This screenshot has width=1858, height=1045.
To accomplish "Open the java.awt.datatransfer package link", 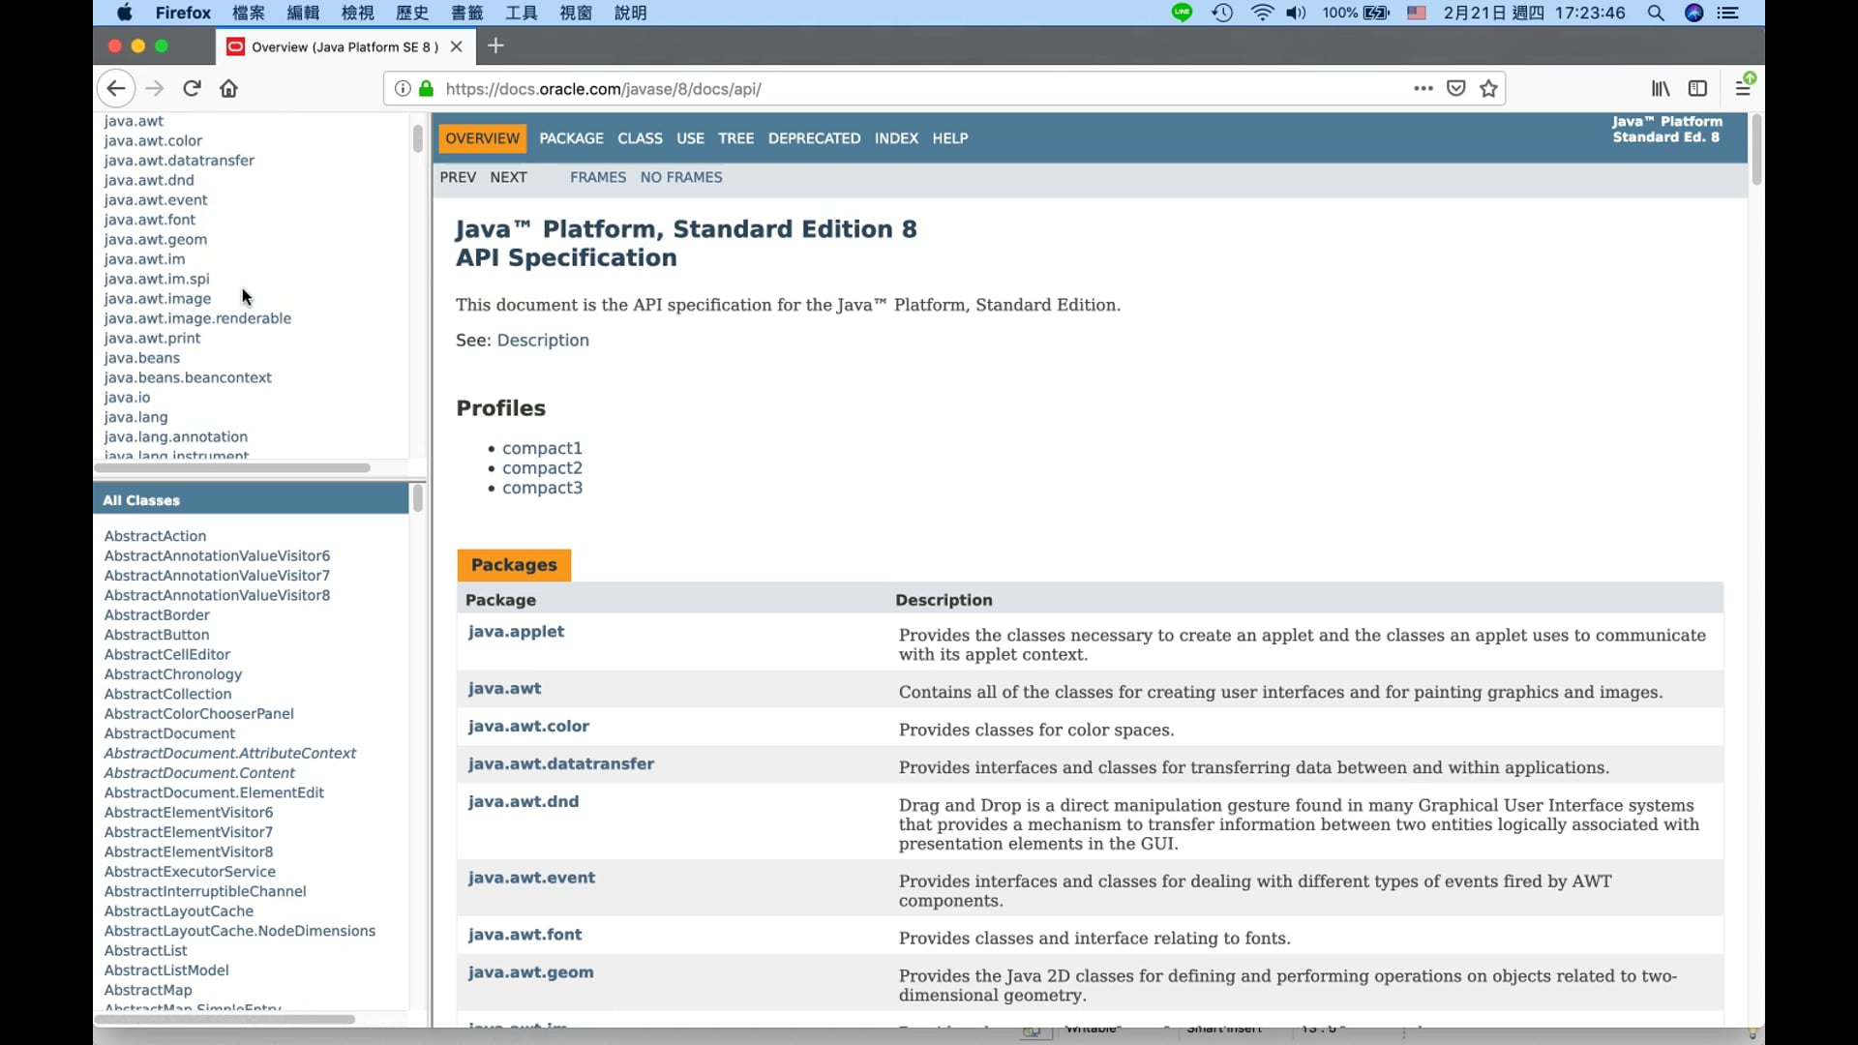I will (560, 763).
